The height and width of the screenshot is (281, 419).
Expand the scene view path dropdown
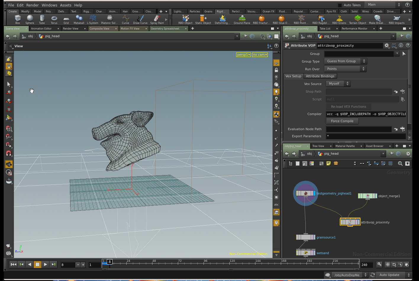tap(237, 36)
